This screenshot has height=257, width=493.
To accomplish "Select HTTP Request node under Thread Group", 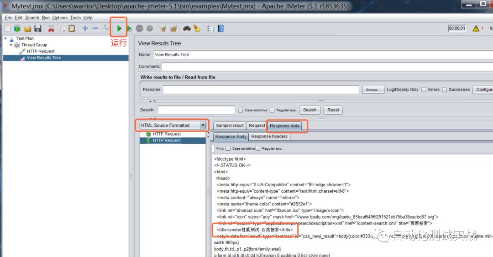I will (x=41, y=51).
